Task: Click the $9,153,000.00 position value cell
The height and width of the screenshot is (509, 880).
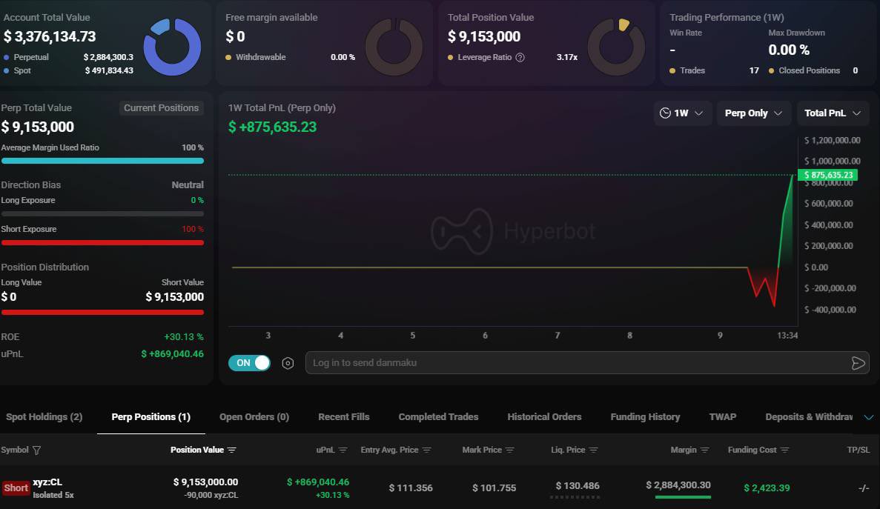Action: 205,482
